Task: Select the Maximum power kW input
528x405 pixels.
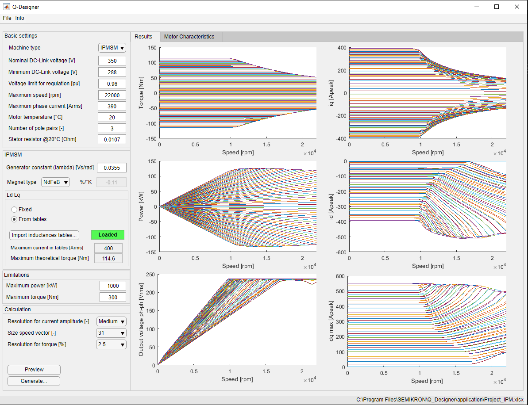Action: (x=113, y=286)
